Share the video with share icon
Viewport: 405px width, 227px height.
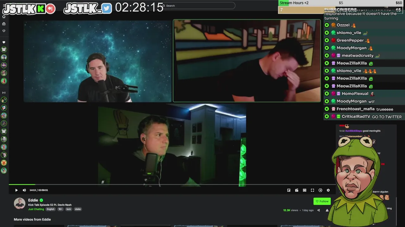(319, 210)
